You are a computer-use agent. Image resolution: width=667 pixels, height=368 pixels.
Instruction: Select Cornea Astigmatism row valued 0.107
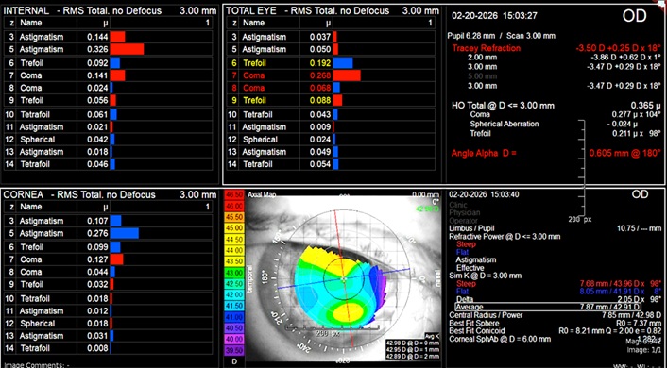click(108, 221)
